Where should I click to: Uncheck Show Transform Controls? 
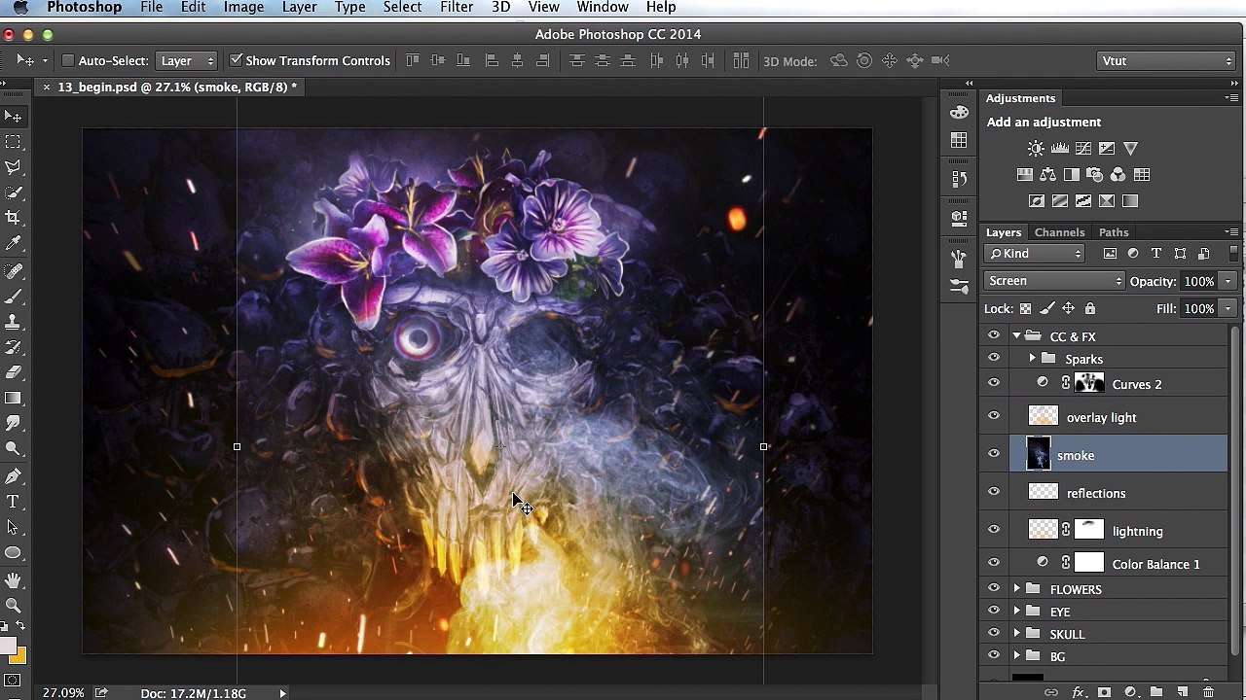236,60
